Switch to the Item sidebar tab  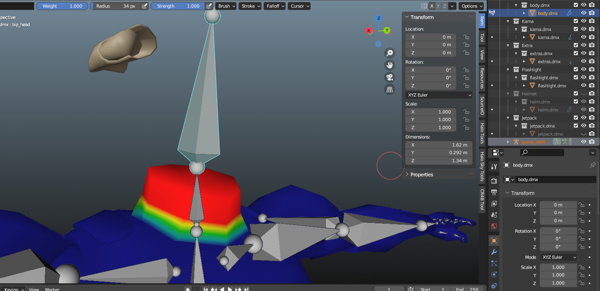pyautogui.click(x=482, y=21)
